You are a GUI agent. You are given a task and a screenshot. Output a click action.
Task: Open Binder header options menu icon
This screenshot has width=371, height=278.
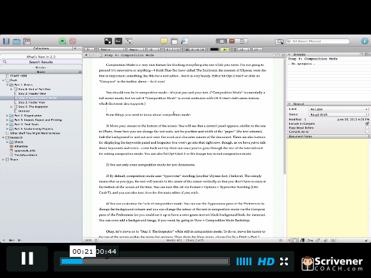point(80,72)
